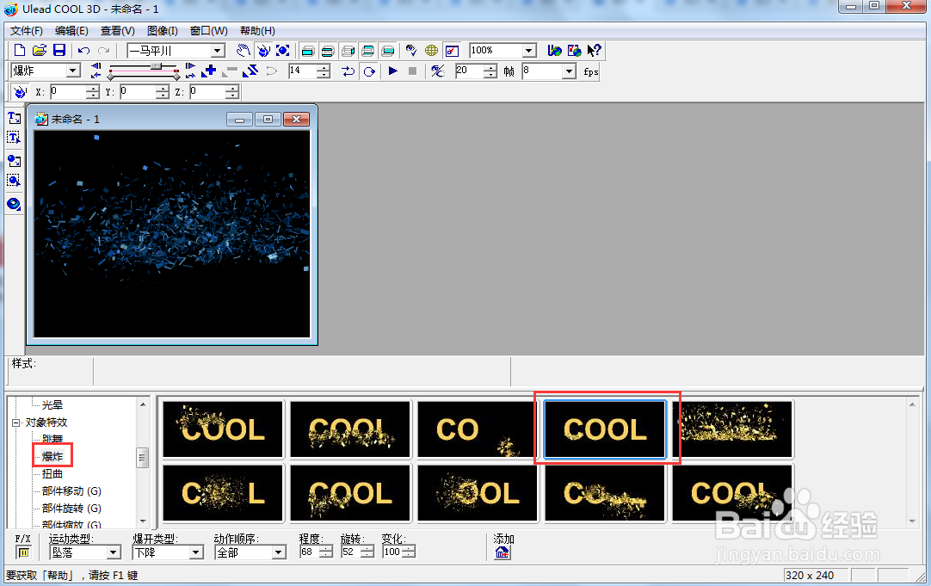Click the globe lighting icon

(432, 51)
